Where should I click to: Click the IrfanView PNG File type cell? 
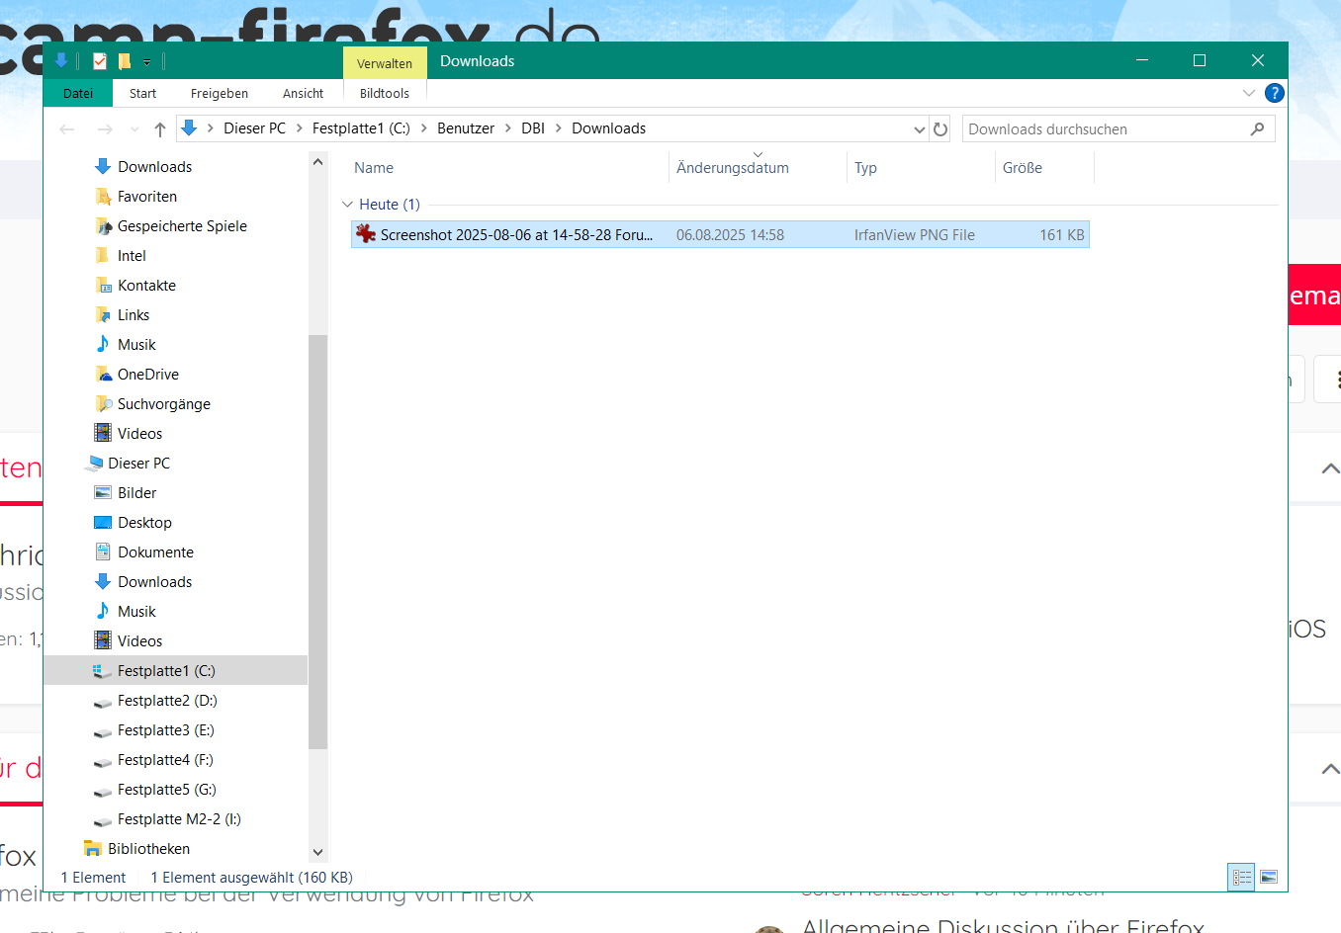[x=915, y=235]
